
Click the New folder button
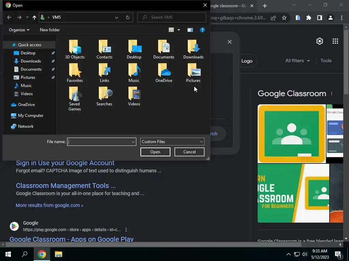[x=50, y=30]
